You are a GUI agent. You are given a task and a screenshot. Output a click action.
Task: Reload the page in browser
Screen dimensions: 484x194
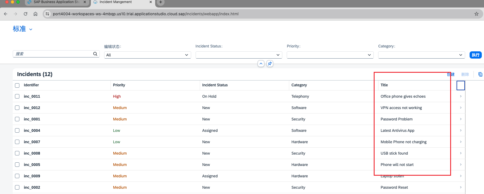pyautogui.click(x=25, y=14)
